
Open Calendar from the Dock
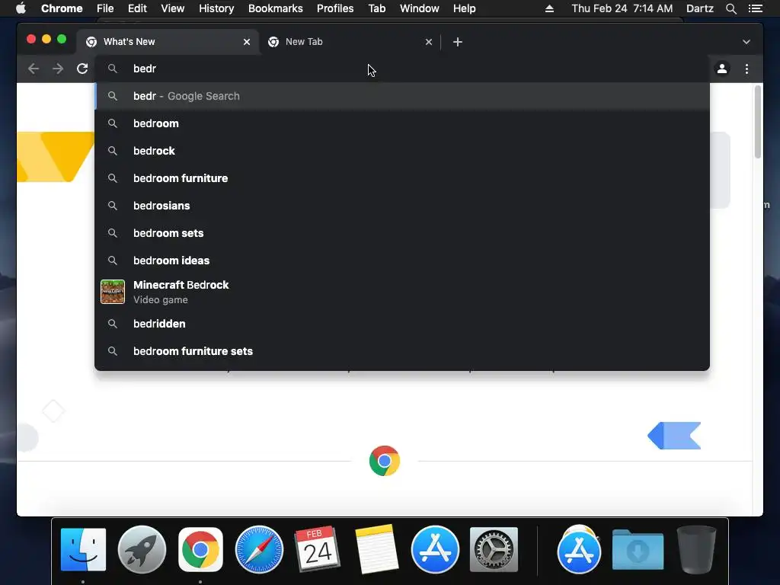pyautogui.click(x=318, y=550)
